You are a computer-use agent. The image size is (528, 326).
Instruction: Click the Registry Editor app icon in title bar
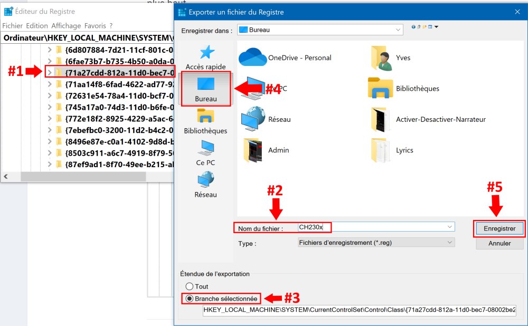(8, 12)
